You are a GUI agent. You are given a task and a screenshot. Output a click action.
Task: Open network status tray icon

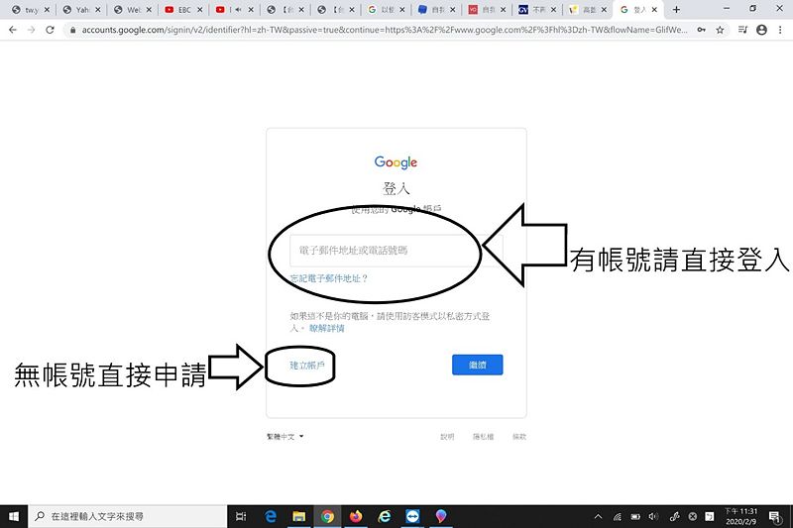[x=617, y=516]
